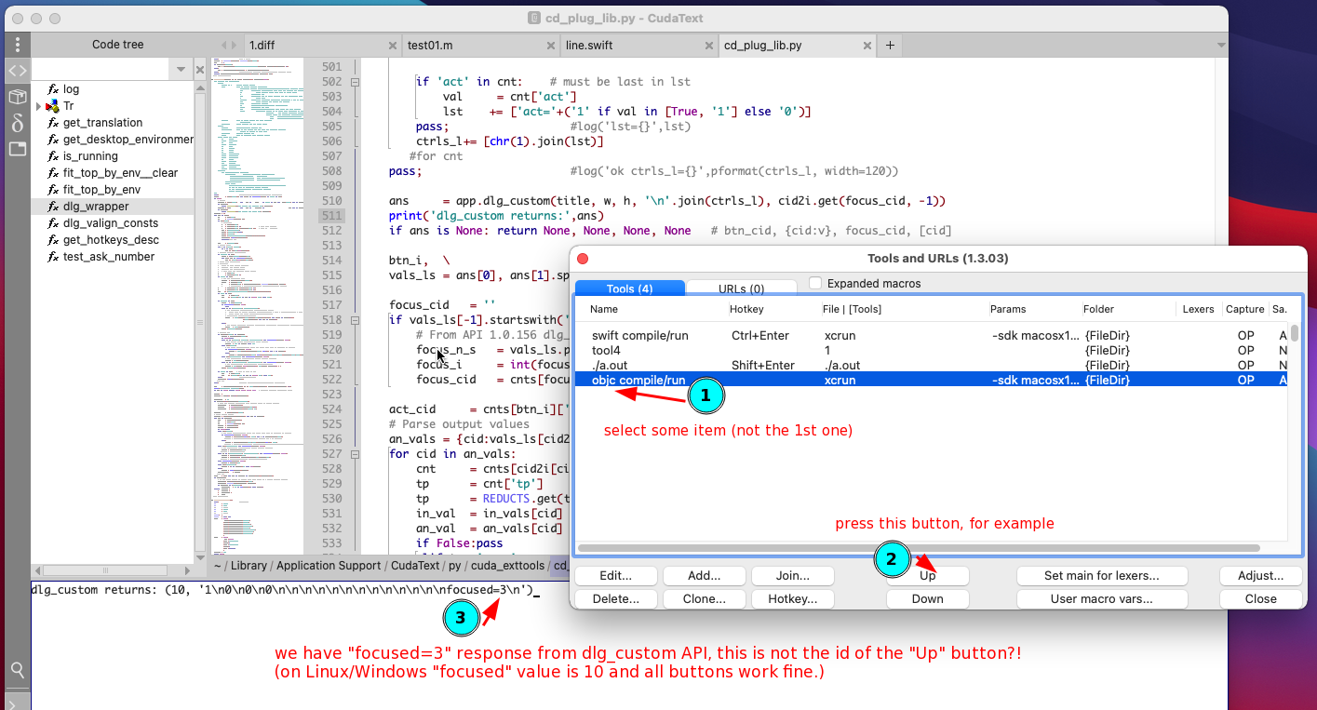The height and width of the screenshot is (710, 1317).
Task: Click the function icon beside get_translation
Action: click(54, 123)
